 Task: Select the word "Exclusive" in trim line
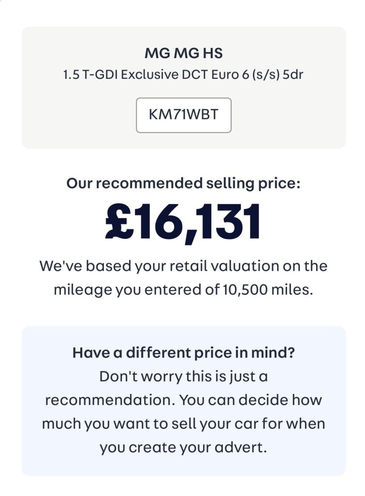pos(144,76)
